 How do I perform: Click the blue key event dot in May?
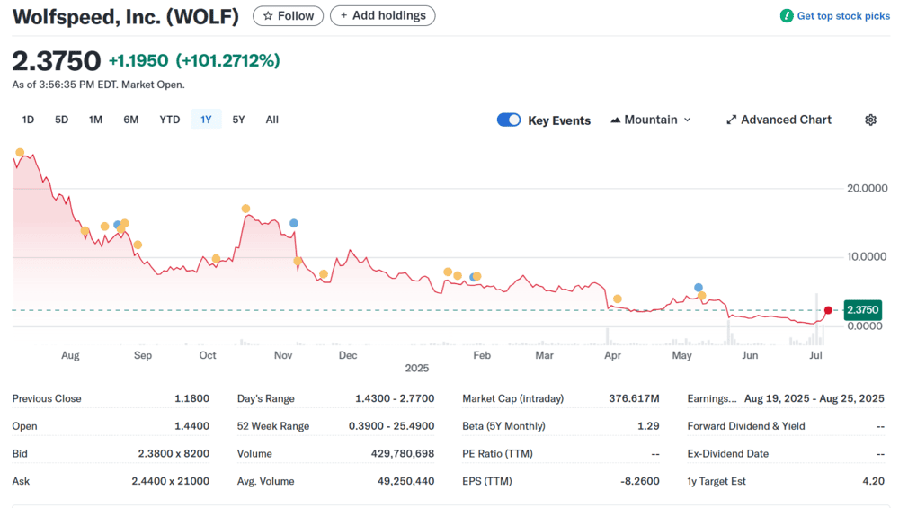pos(698,287)
